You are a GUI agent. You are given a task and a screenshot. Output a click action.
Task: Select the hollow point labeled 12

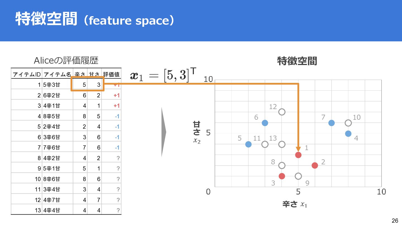coord(282,112)
